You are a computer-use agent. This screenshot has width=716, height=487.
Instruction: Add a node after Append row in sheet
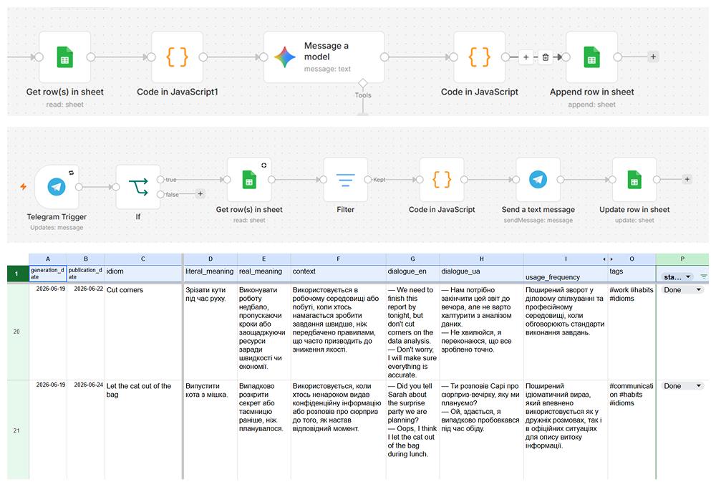click(654, 57)
